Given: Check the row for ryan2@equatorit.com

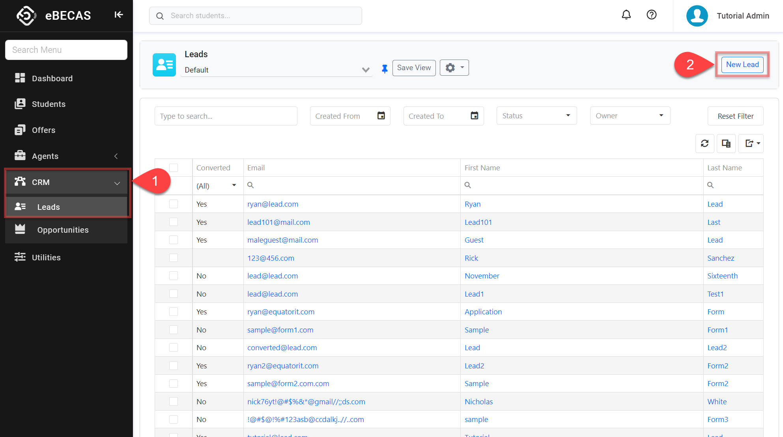Looking at the screenshot, I should click(174, 366).
